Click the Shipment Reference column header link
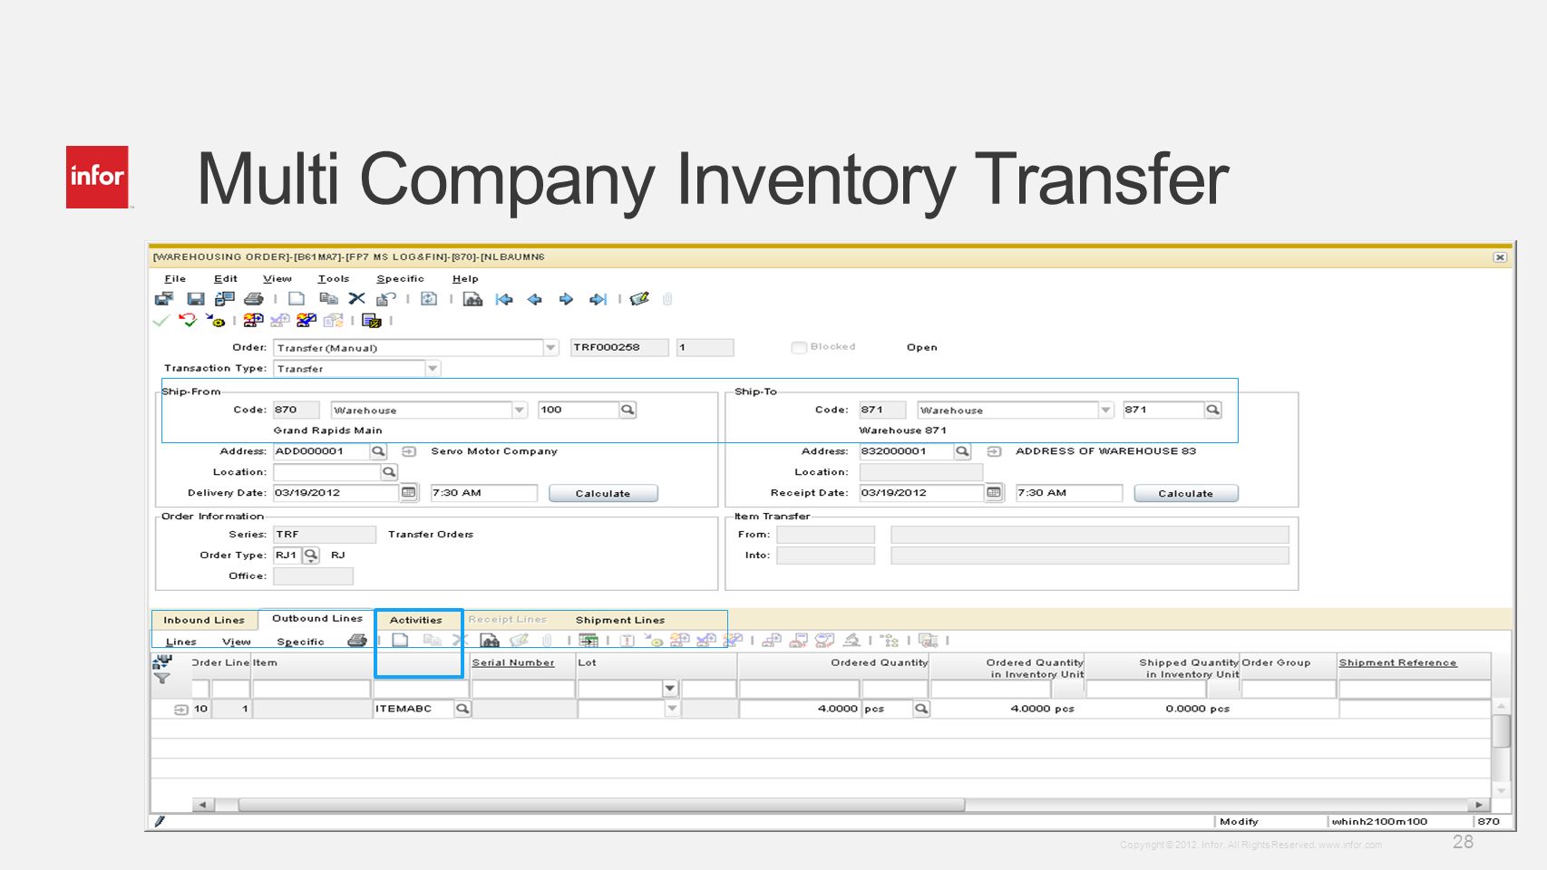Screen dimensions: 1547x870 pyautogui.click(x=1397, y=662)
